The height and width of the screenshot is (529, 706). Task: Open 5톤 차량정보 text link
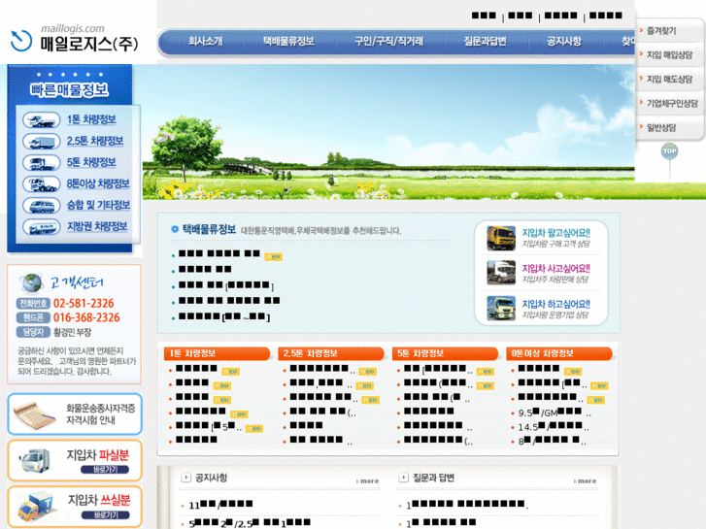pos(91,162)
